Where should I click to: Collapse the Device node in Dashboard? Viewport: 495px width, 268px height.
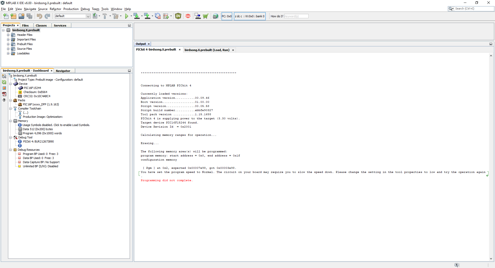[x=11, y=84]
